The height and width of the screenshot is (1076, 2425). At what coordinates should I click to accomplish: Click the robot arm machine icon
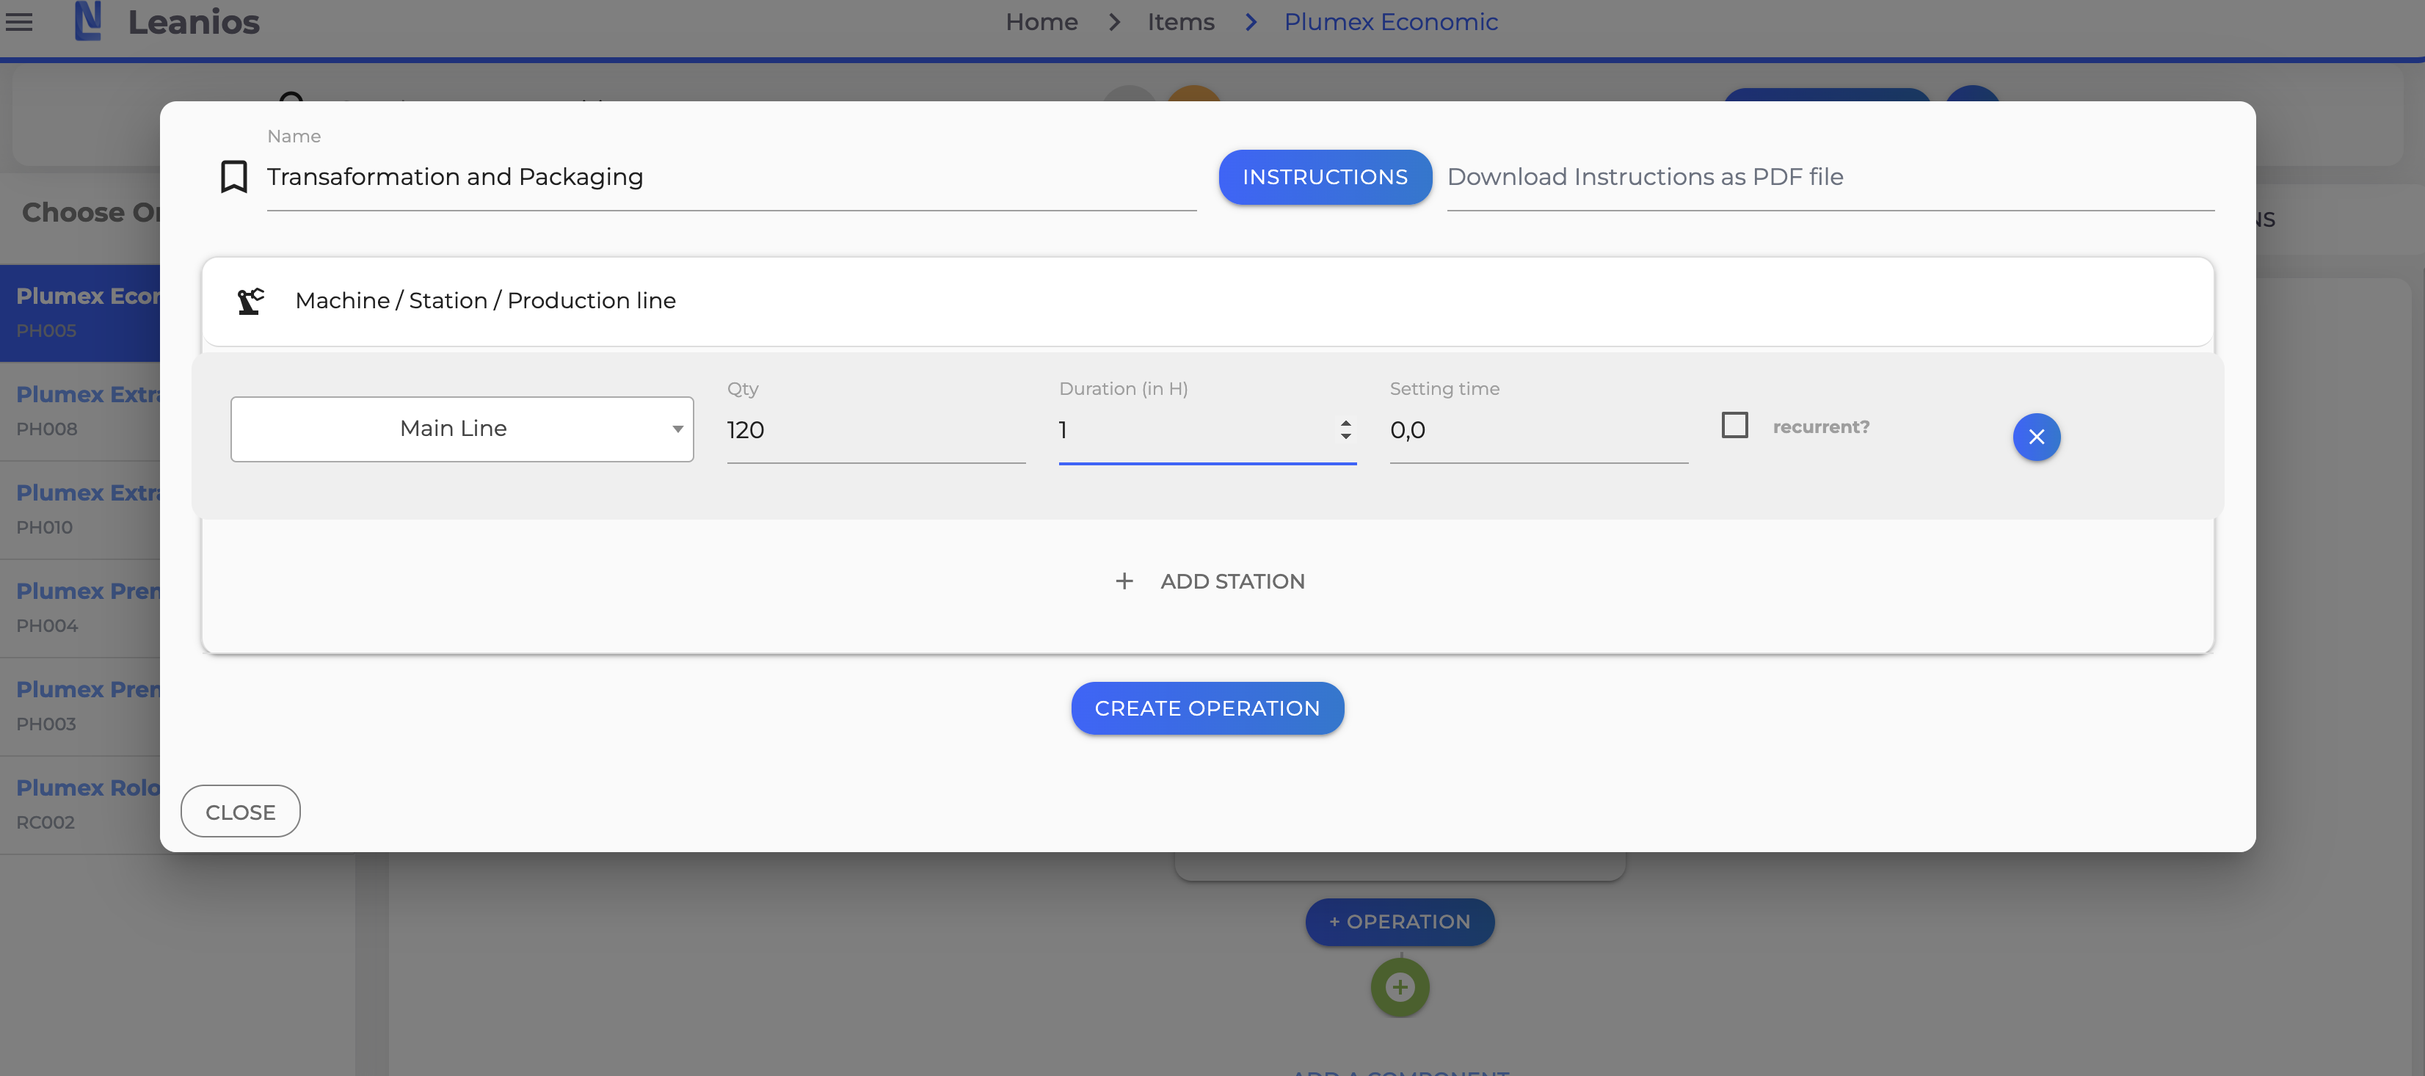tap(250, 300)
